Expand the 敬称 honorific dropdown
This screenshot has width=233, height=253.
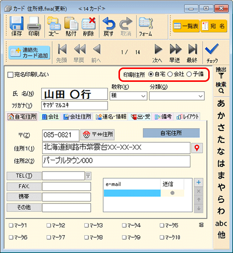143,96
